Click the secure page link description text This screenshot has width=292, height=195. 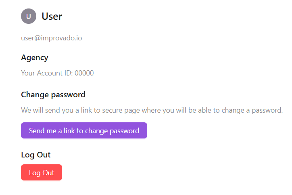[x=152, y=110]
